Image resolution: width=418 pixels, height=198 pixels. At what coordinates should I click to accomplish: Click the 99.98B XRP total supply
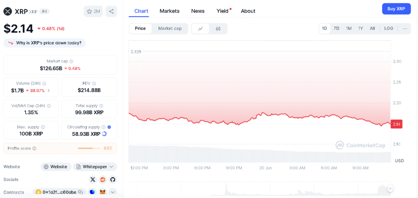tap(89, 112)
